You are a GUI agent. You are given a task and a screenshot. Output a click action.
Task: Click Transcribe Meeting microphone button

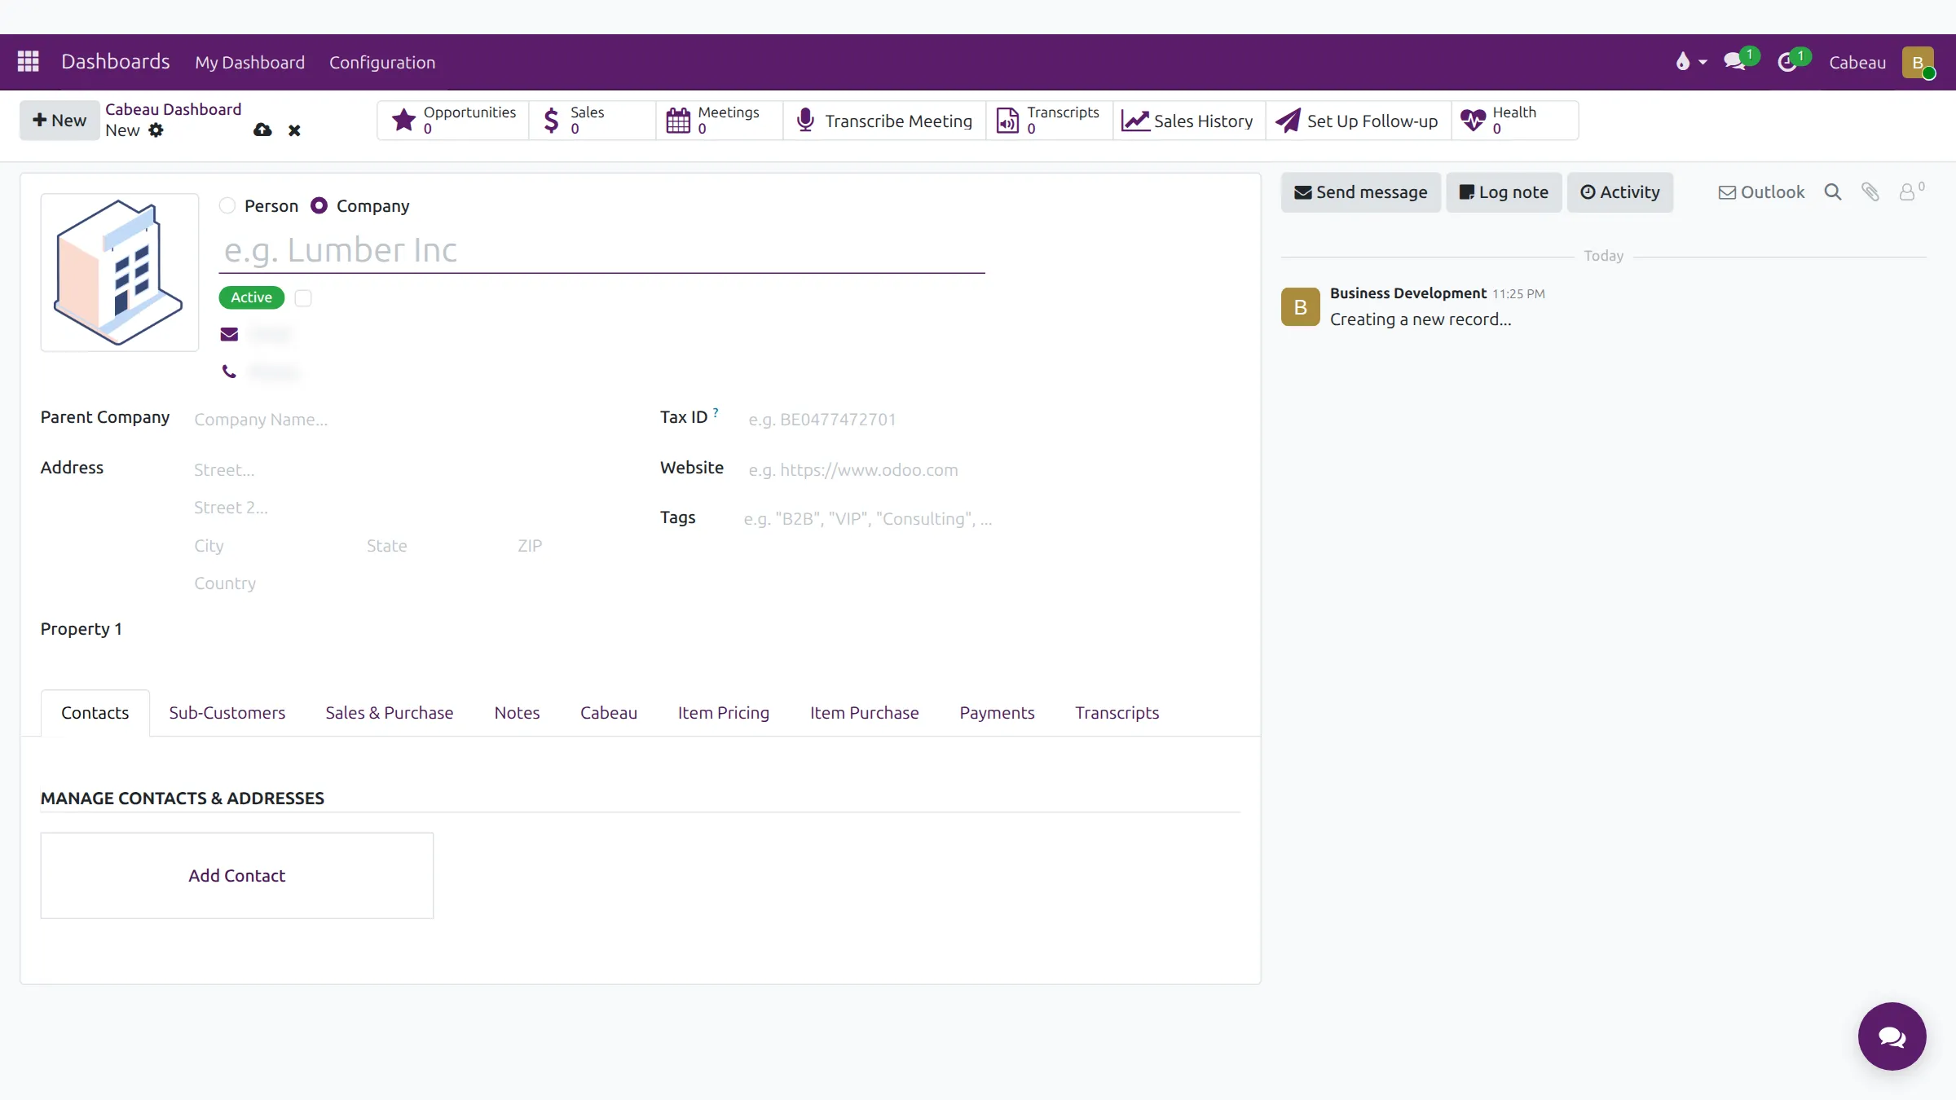(884, 121)
